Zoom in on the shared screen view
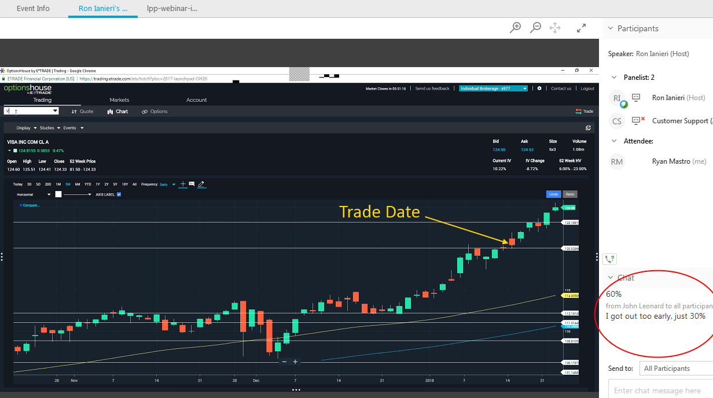The image size is (713, 398). click(516, 27)
